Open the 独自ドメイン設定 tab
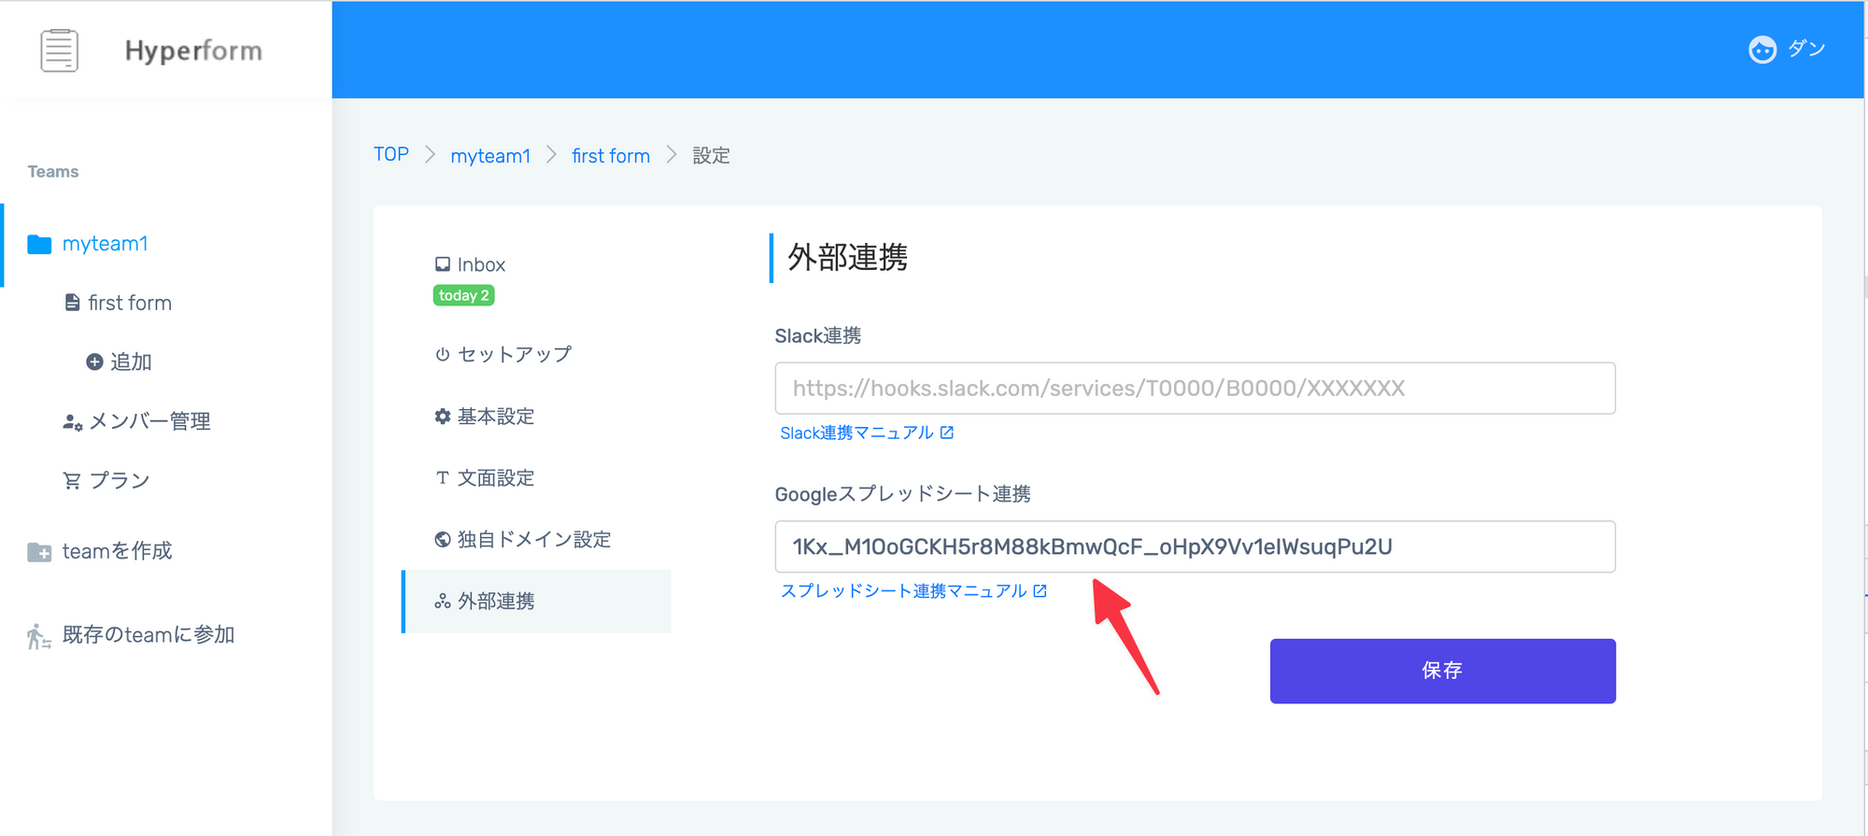Image resolution: width=1868 pixels, height=836 pixels. (x=534, y=539)
